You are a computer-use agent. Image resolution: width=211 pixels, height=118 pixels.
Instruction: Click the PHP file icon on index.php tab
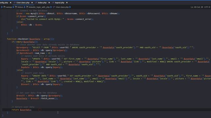point(36,3)
